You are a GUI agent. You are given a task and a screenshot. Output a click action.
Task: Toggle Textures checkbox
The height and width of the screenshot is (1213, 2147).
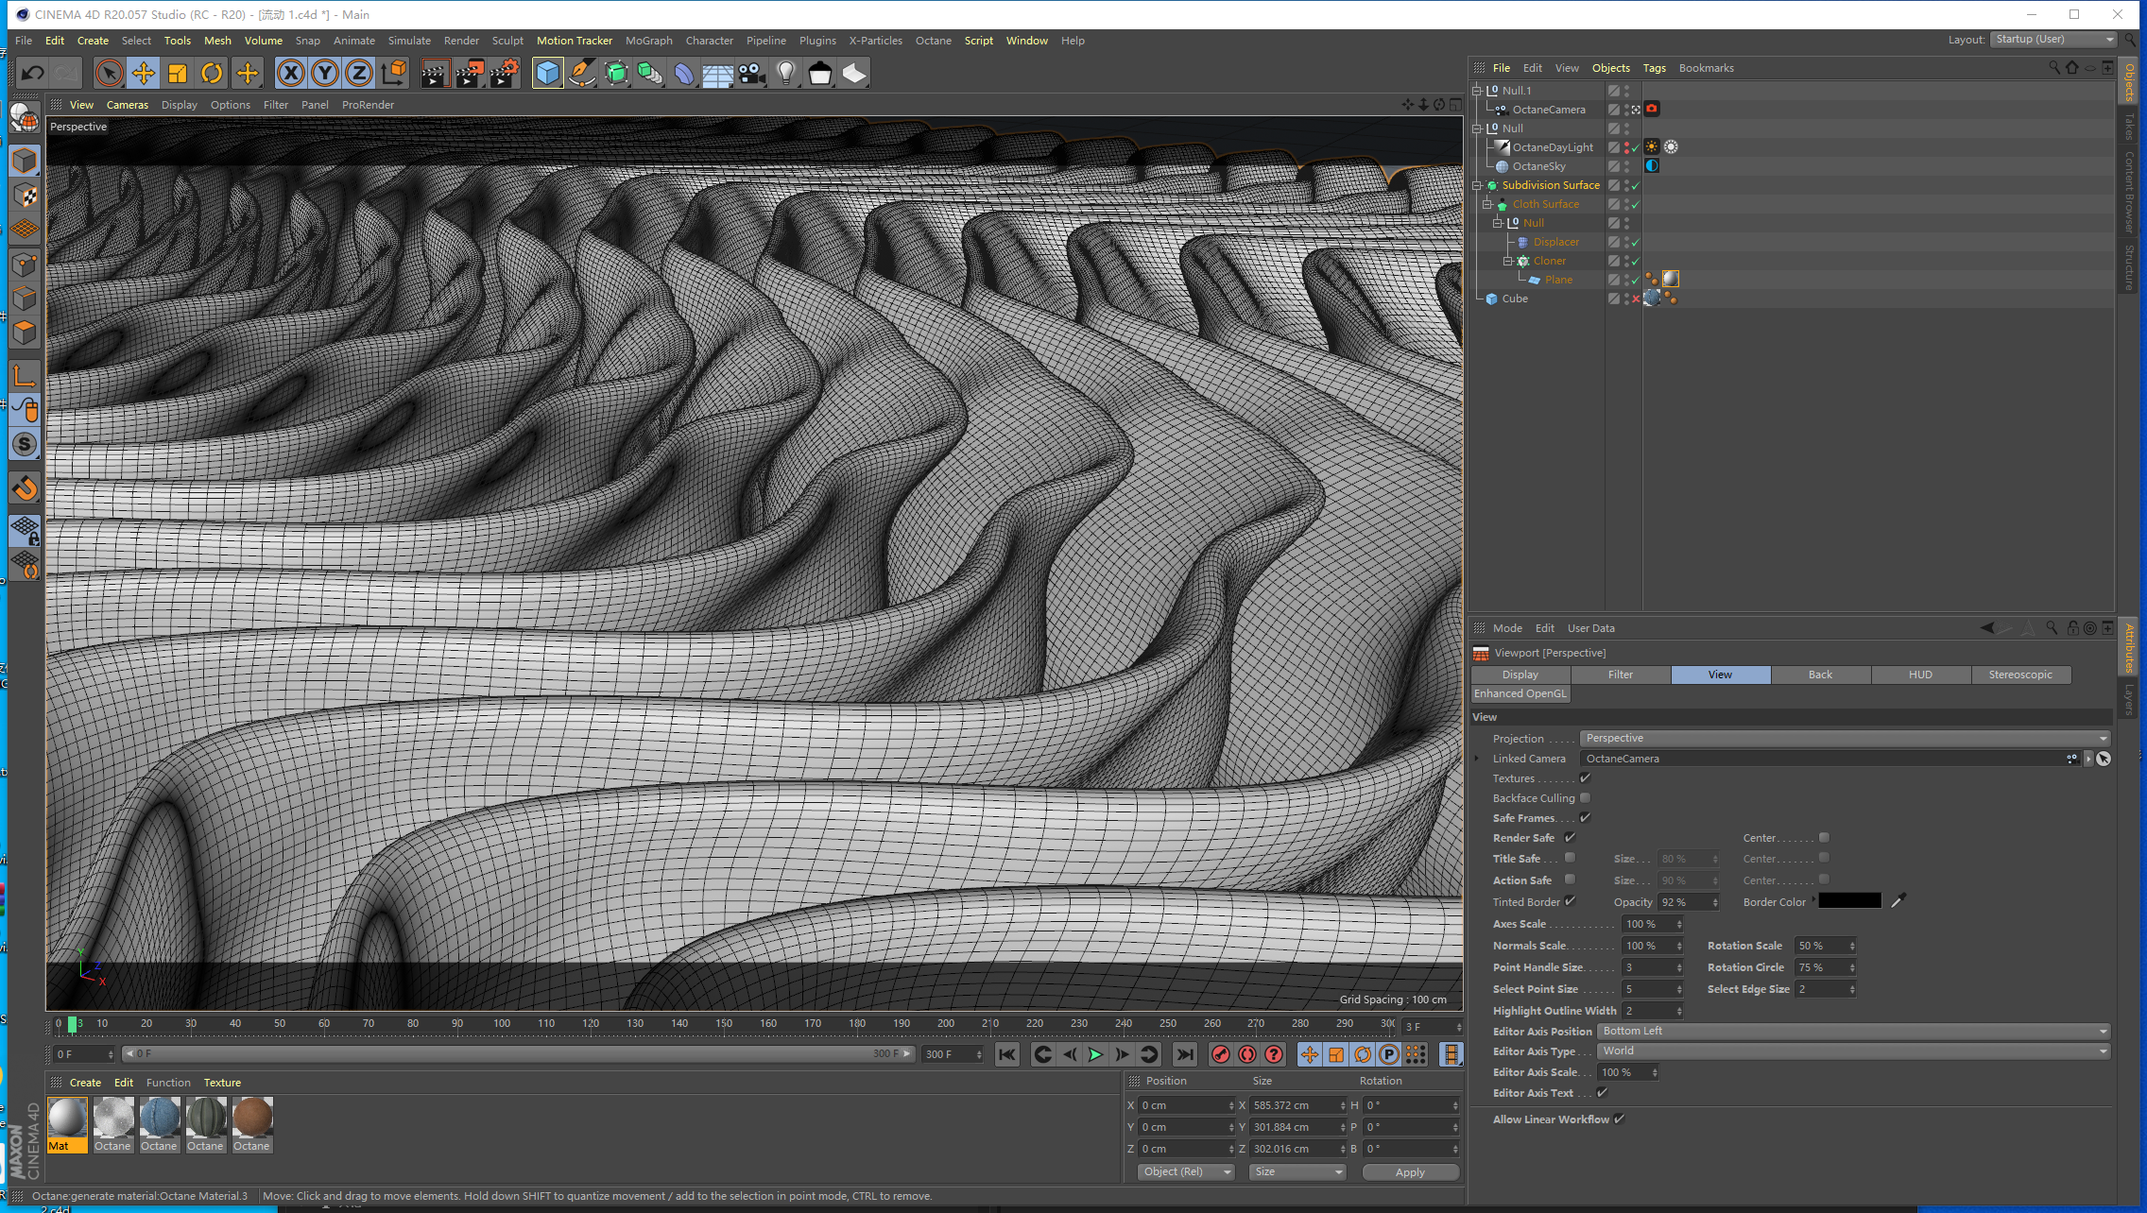(x=1586, y=778)
